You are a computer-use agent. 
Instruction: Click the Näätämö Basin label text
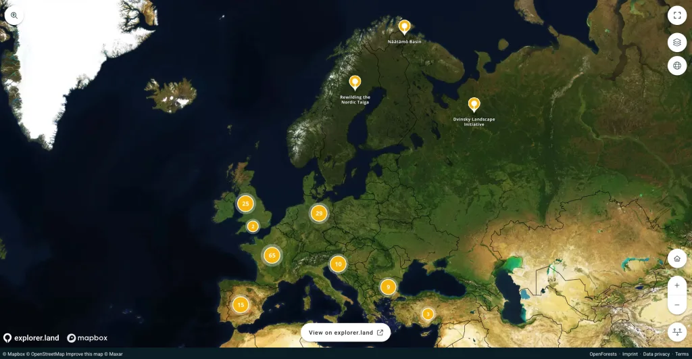[404, 41]
